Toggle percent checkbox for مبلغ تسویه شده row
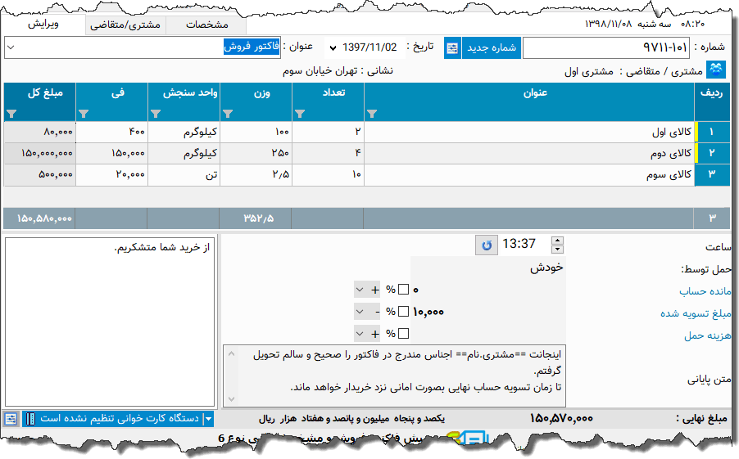The image size is (739, 459). (403, 311)
